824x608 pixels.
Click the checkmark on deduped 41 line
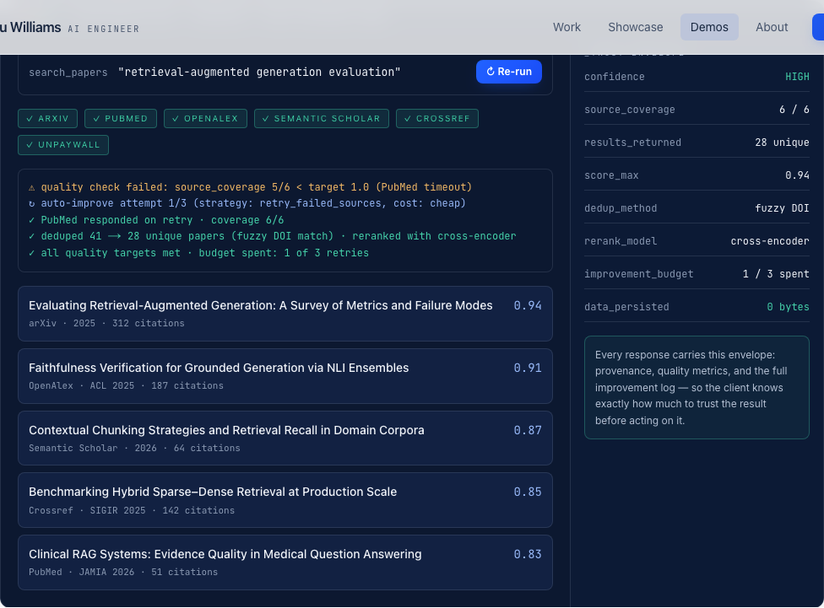pos(31,236)
